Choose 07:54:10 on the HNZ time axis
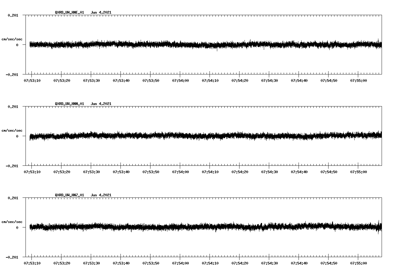The width and height of the screenshot is (403, 274). point(210,263)
